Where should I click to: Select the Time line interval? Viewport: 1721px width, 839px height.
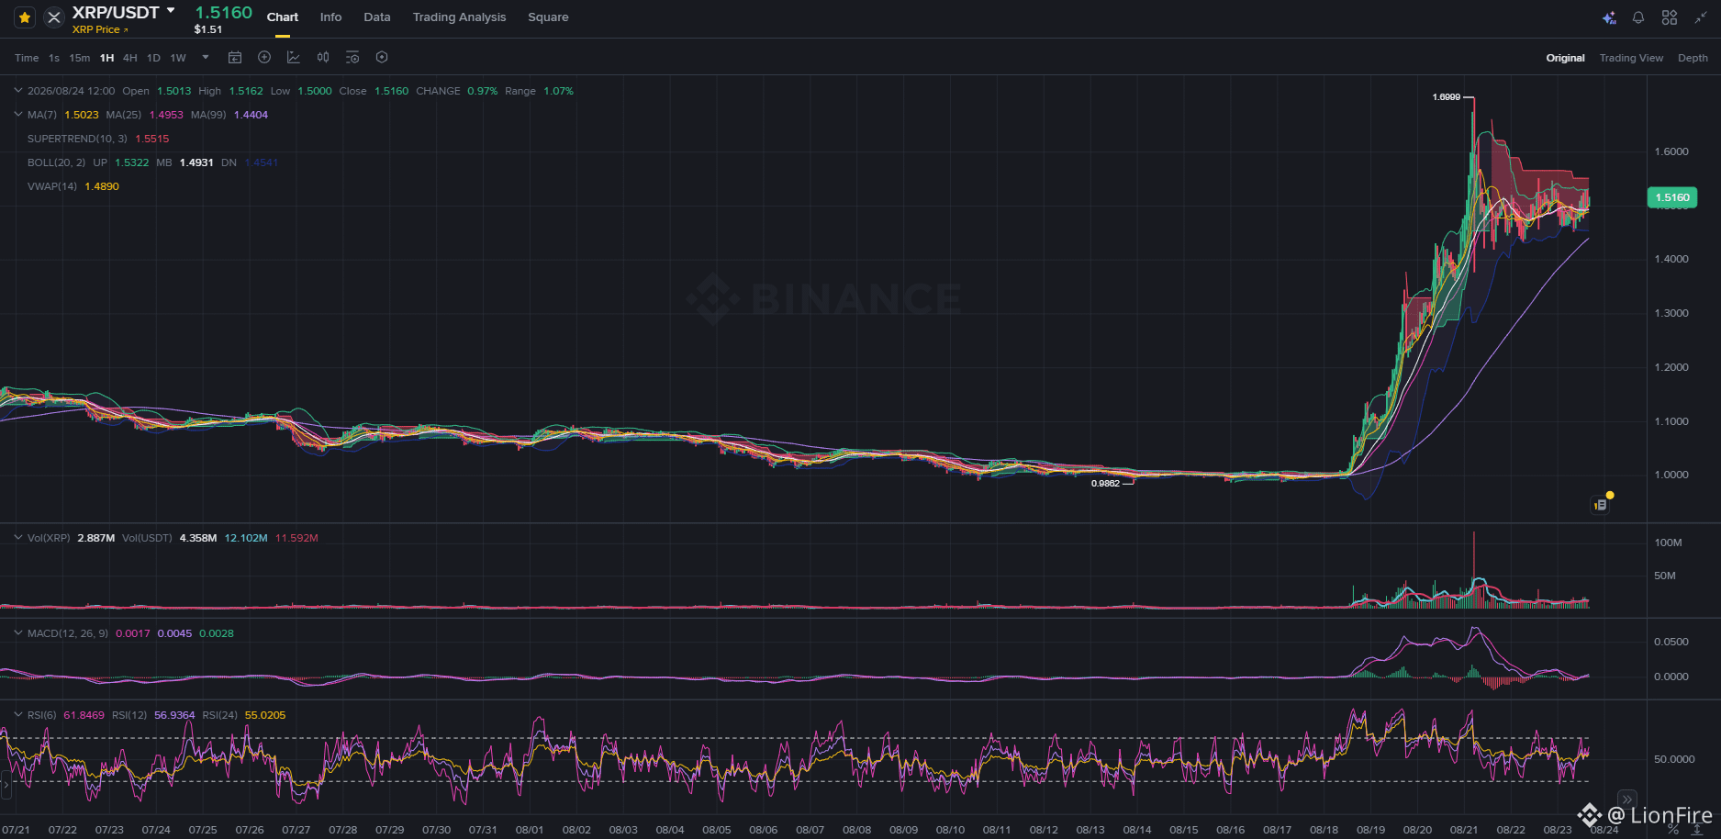click(27, 58)
